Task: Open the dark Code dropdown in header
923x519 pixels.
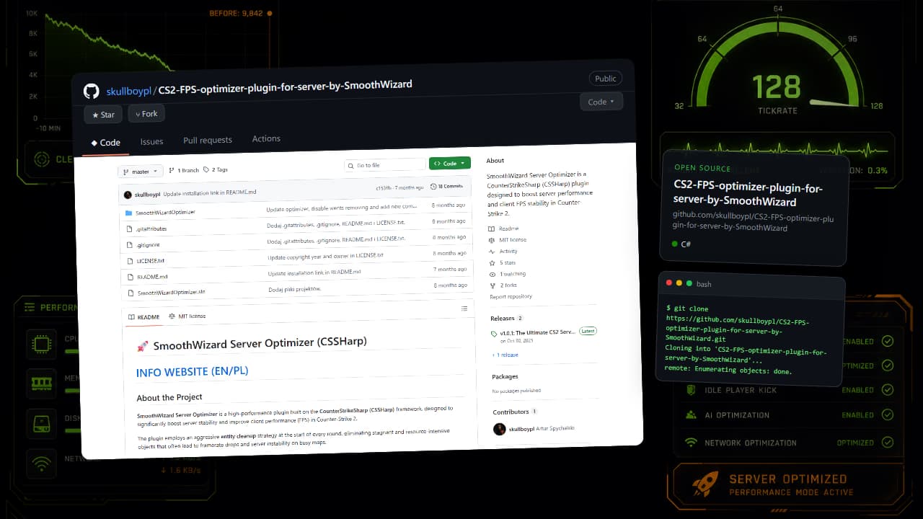Action: [x=601, y=102]
